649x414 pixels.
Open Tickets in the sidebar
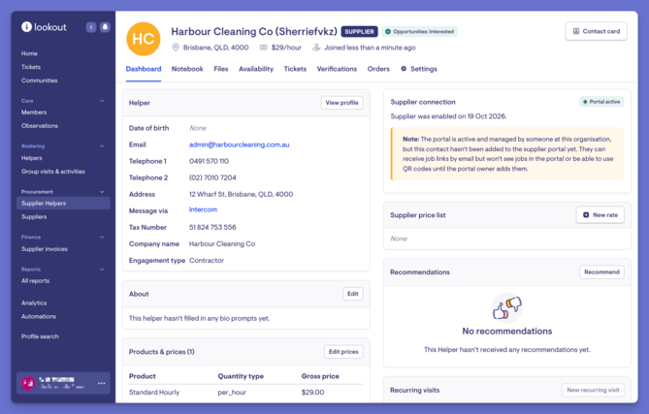(31, 67)
